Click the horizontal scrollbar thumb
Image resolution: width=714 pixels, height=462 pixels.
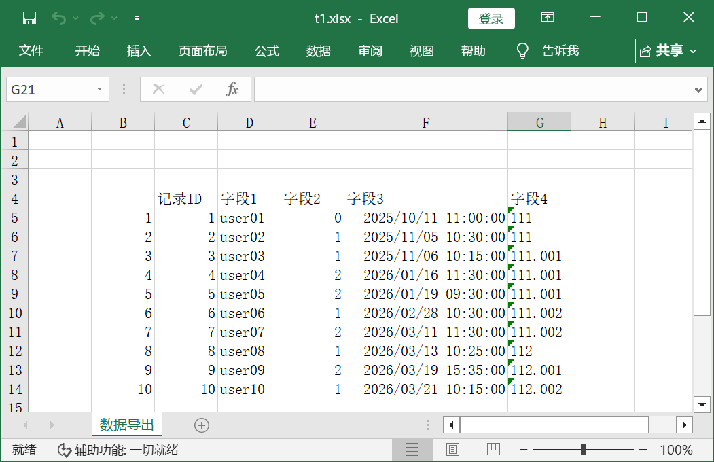554,425
